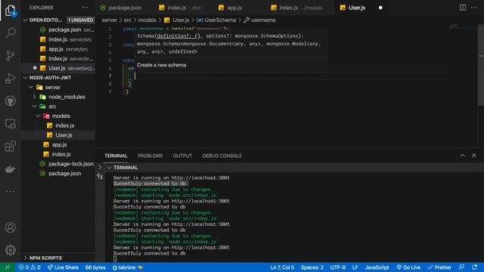Open notifications bell icon
484x272 pixels.
[474, 267]
